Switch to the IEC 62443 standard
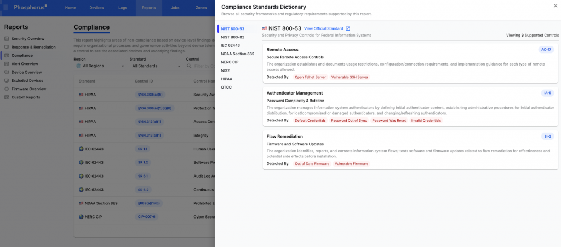The image size is (561, 247). 231,45
